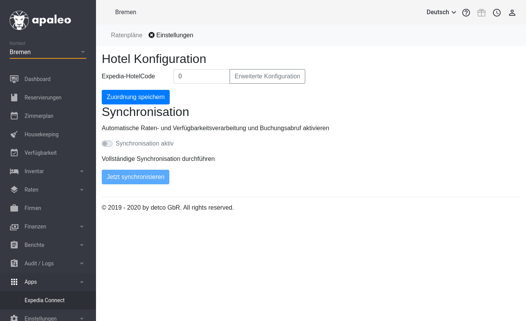Click the Zuordnung speichern button
The width and height of the screenshot is (526, 321).
pos(136,97)
